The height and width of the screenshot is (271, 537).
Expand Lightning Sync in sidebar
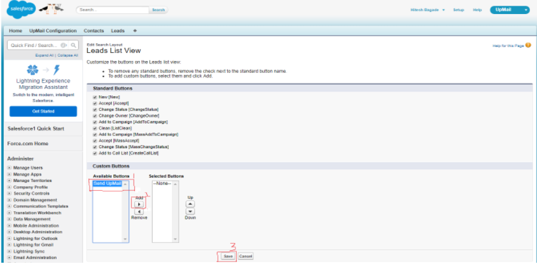pyautogui.click(x=10, y=251)
